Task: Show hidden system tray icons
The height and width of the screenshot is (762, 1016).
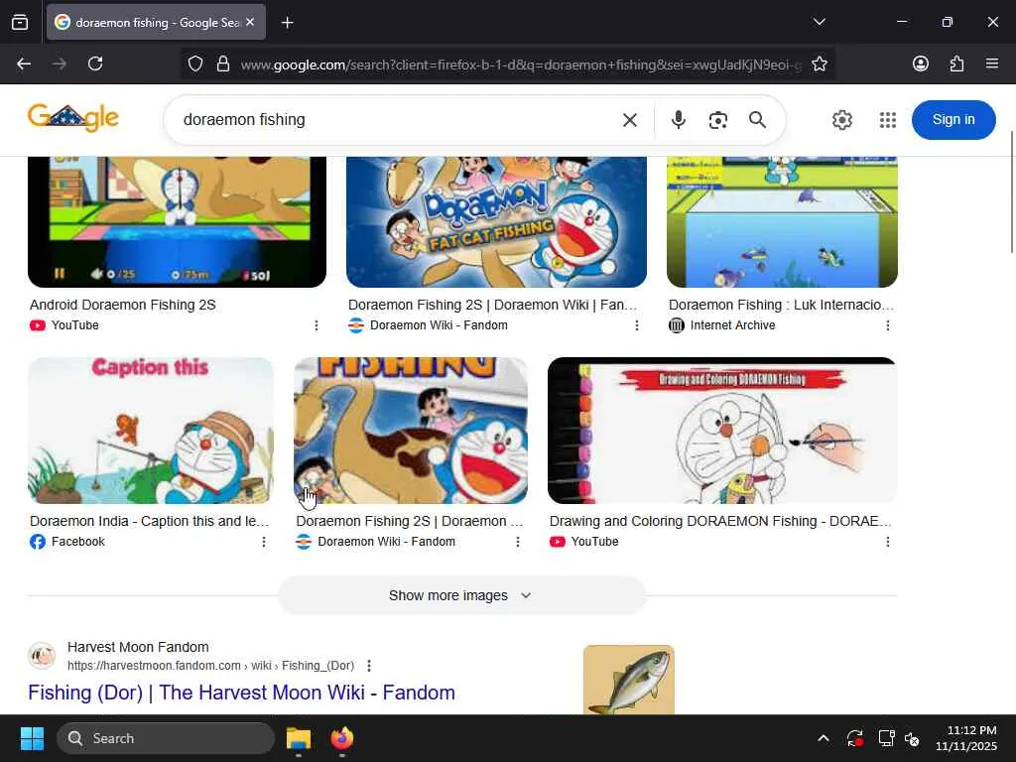Action: [823, 738]
